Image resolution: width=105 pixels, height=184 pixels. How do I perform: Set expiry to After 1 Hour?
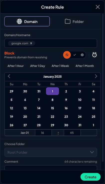[15, 66]
